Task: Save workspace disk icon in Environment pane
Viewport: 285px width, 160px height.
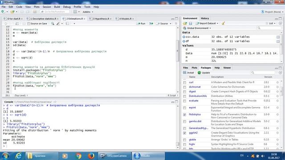Action: tap(191, 24)
